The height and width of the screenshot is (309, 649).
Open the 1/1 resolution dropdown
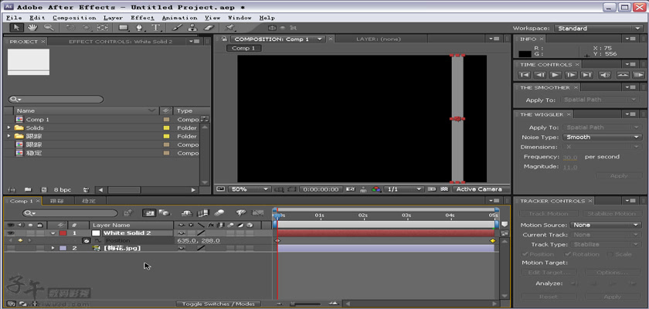[x=403, y=189]
